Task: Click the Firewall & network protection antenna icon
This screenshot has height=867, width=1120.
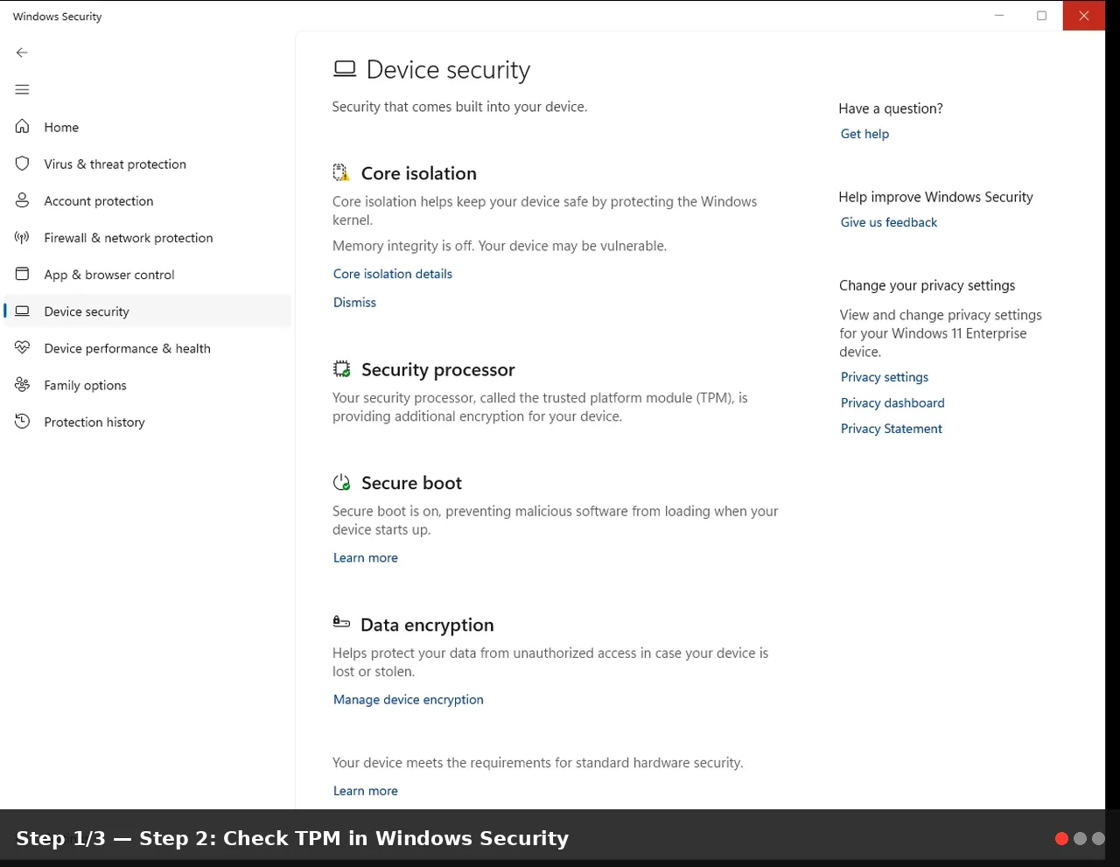Action: tap(23, 237)
